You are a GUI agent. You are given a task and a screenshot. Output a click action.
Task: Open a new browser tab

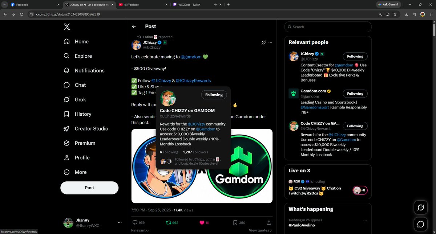[x=228, y=5]
